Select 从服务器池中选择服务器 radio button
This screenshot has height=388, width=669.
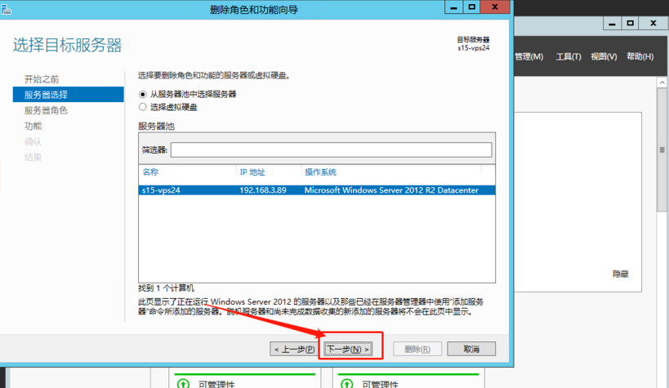click(x=142, y=94)
